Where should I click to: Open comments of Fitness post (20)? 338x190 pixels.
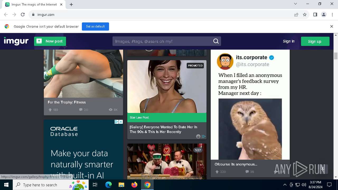point(83,110)
